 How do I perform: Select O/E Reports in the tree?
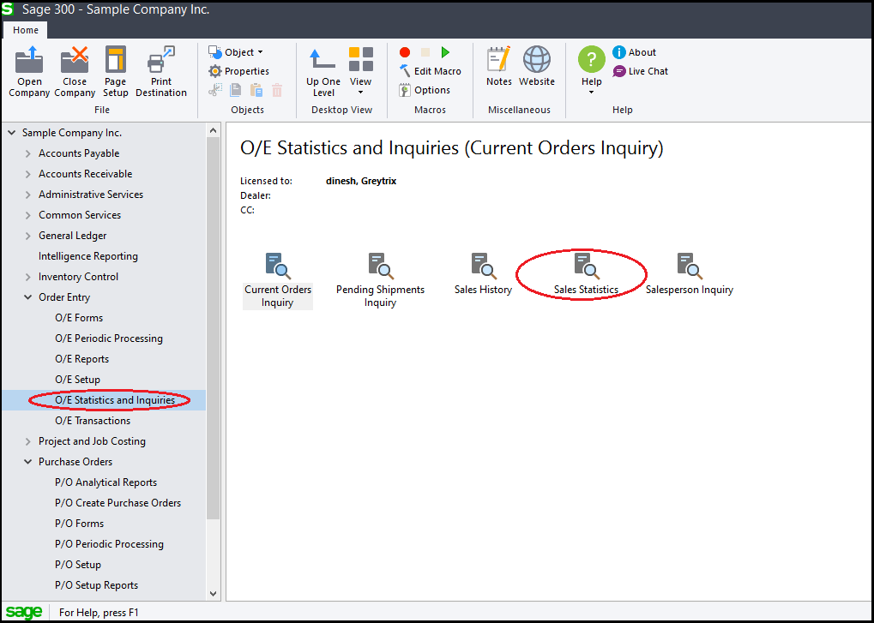click(82, 359)
